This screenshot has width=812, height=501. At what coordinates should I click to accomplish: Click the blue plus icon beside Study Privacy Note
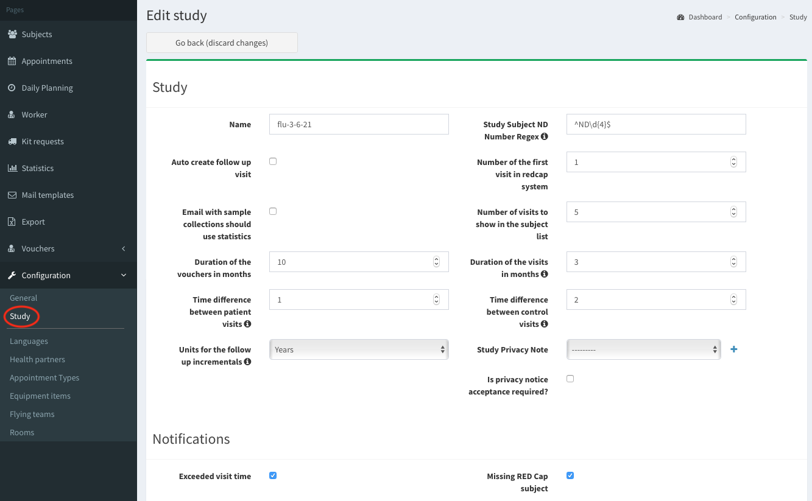[734, 349]
